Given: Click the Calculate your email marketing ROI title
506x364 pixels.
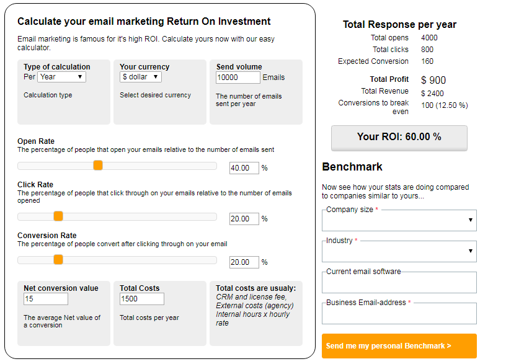Looking at the screenshot, I should point(144,21).
